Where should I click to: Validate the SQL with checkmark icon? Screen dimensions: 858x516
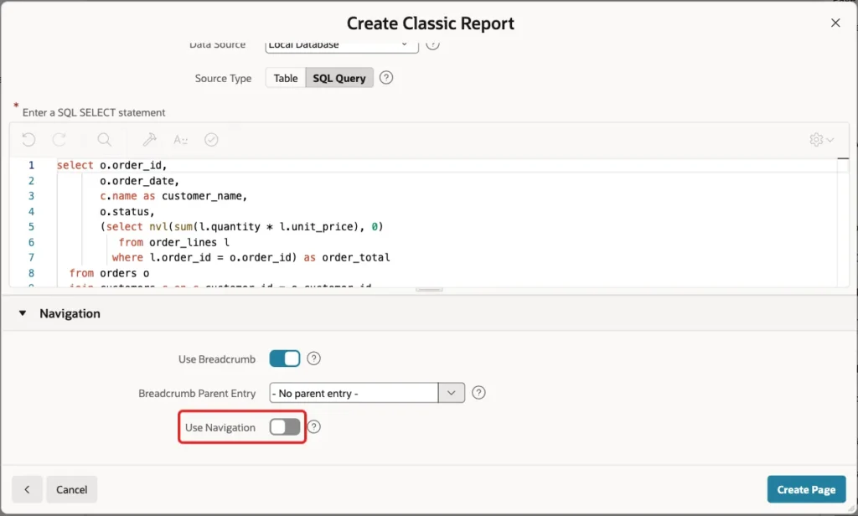pyautogui.click(x=211, y=140)
